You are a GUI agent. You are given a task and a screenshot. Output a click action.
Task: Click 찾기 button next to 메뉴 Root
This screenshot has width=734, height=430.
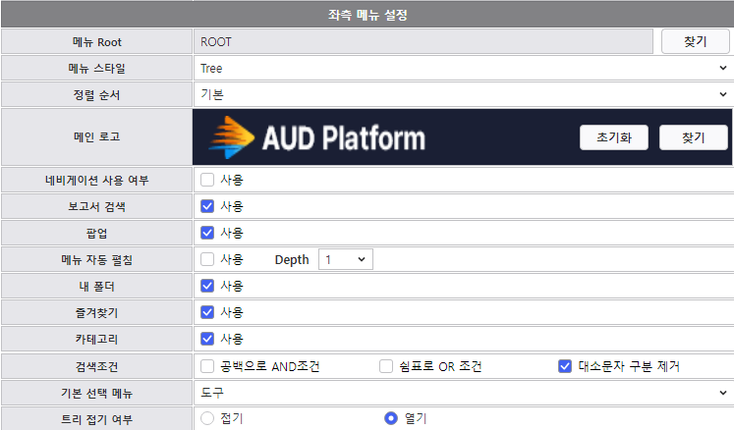click(695, 42)
